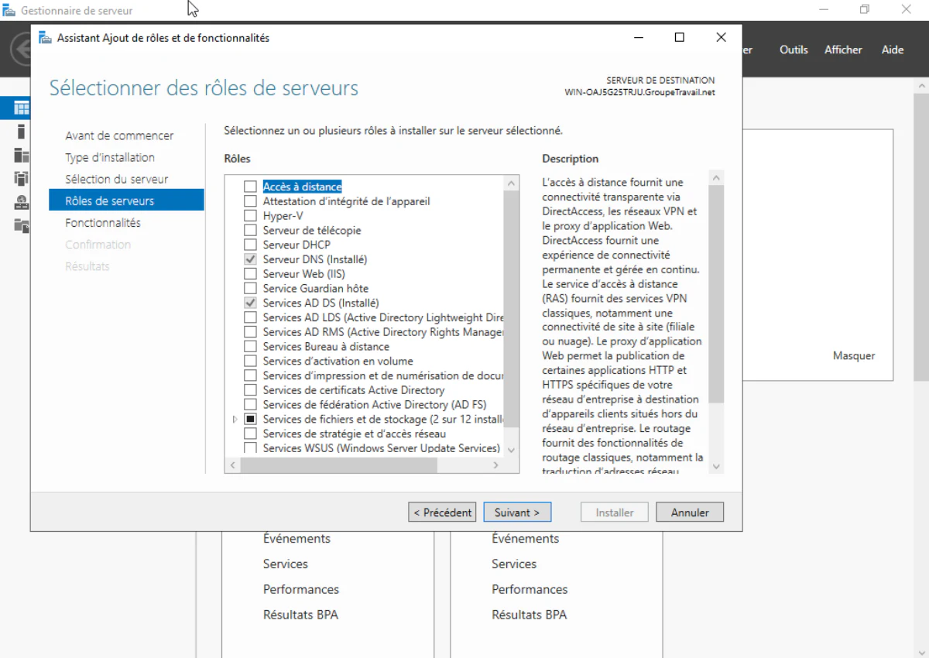Open the Aide menu
929x658 pixels.
point(893,50)
